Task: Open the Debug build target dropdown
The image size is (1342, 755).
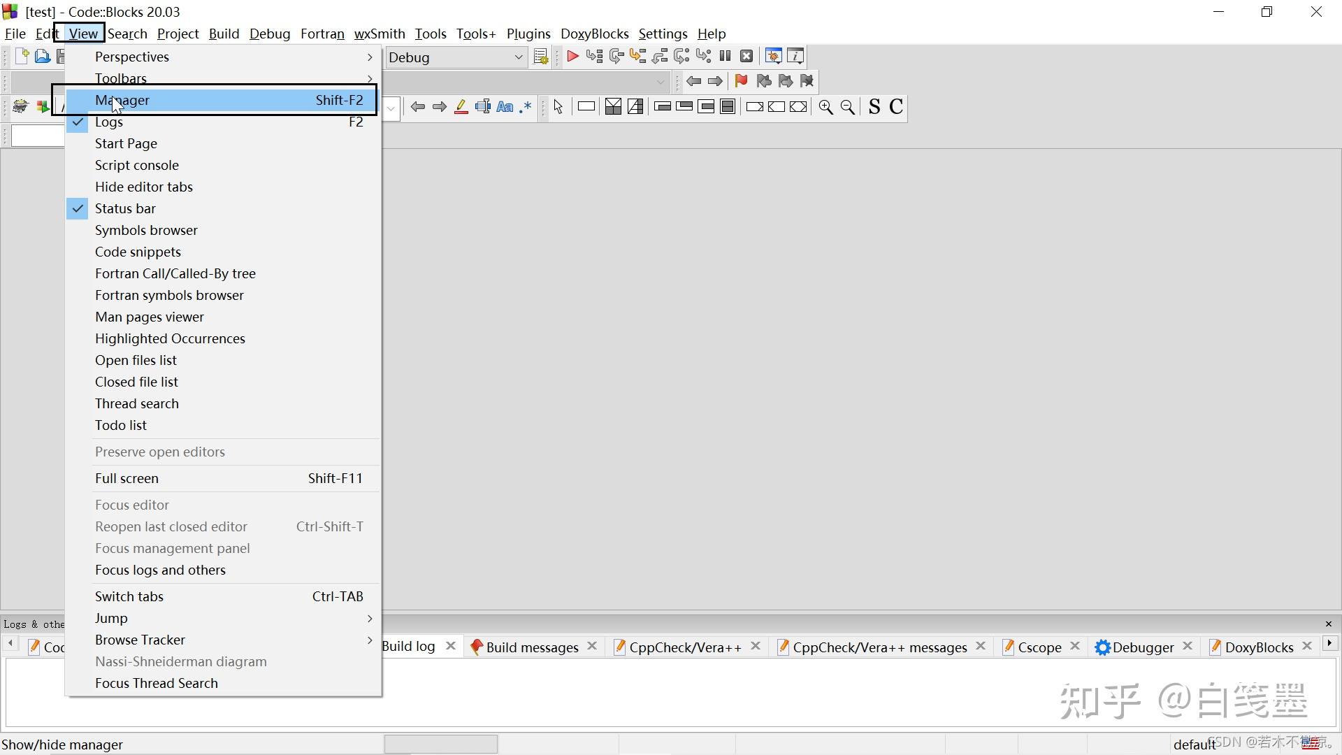Action: click(x=518, y=57)
